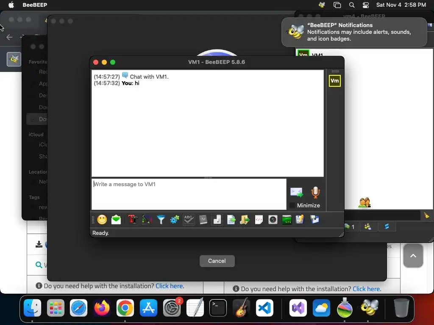
Task: Open the blue file tab icon in vm4 window
Action: click(x=387, y=227)
